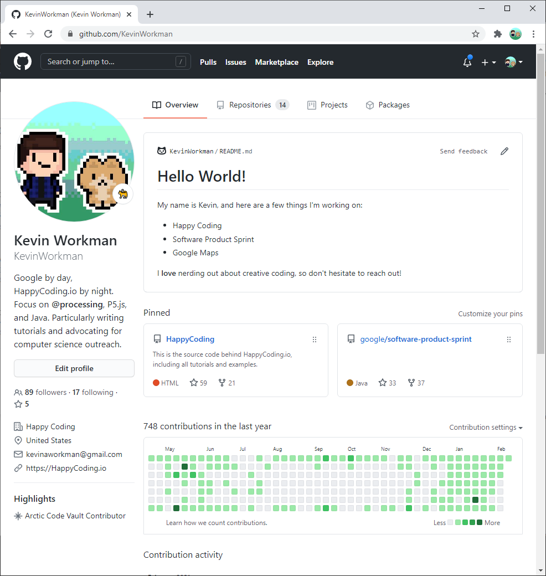The height and width of the screenshot is (576, 546).
Task: Click software-product-sprint 37 forks icon
Action: [411, 383]
